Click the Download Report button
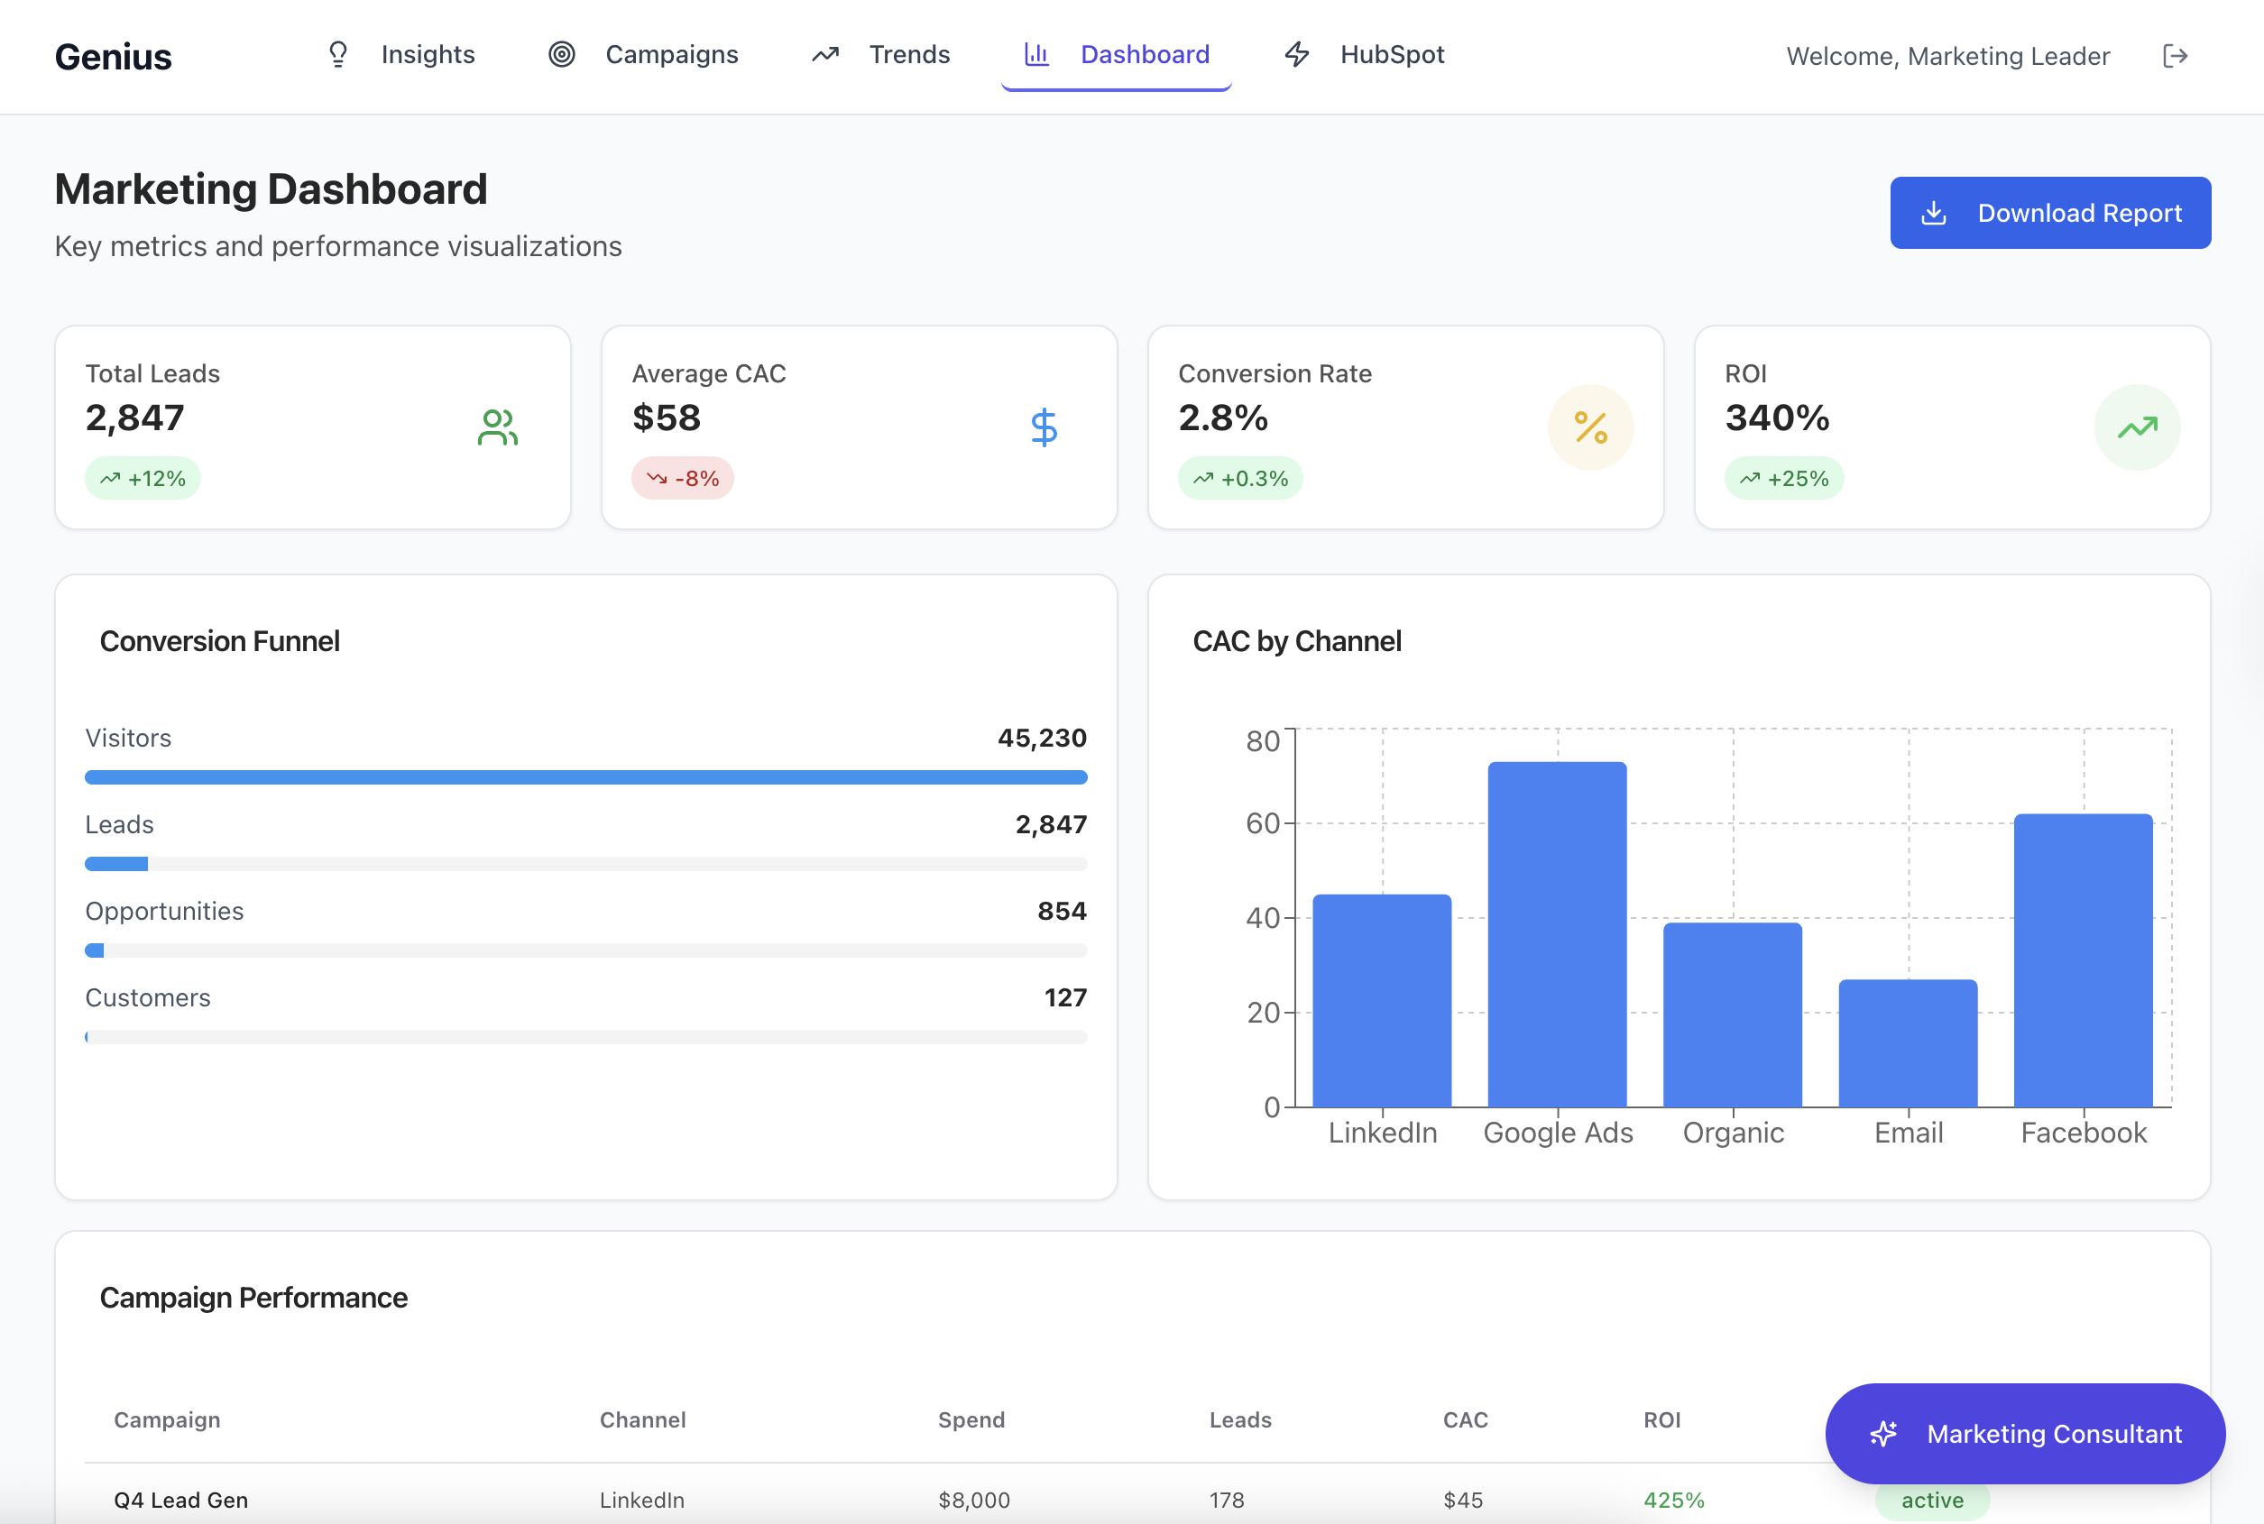Viewport: 2264px width, 1524px height. tap(2050, 213)
